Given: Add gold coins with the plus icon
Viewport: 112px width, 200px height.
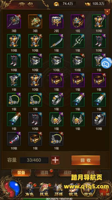Looking at the screenshot, I should pos(56,4).
